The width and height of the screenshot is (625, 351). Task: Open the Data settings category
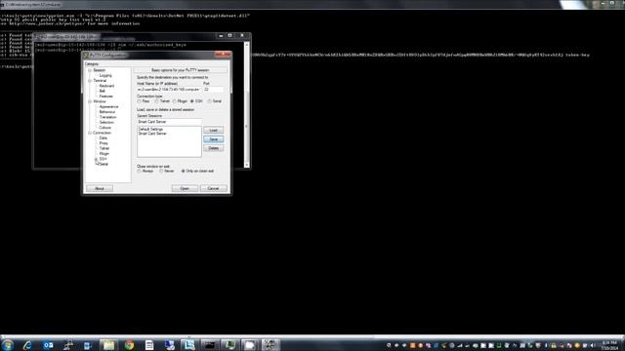click(x=103, y=138)
